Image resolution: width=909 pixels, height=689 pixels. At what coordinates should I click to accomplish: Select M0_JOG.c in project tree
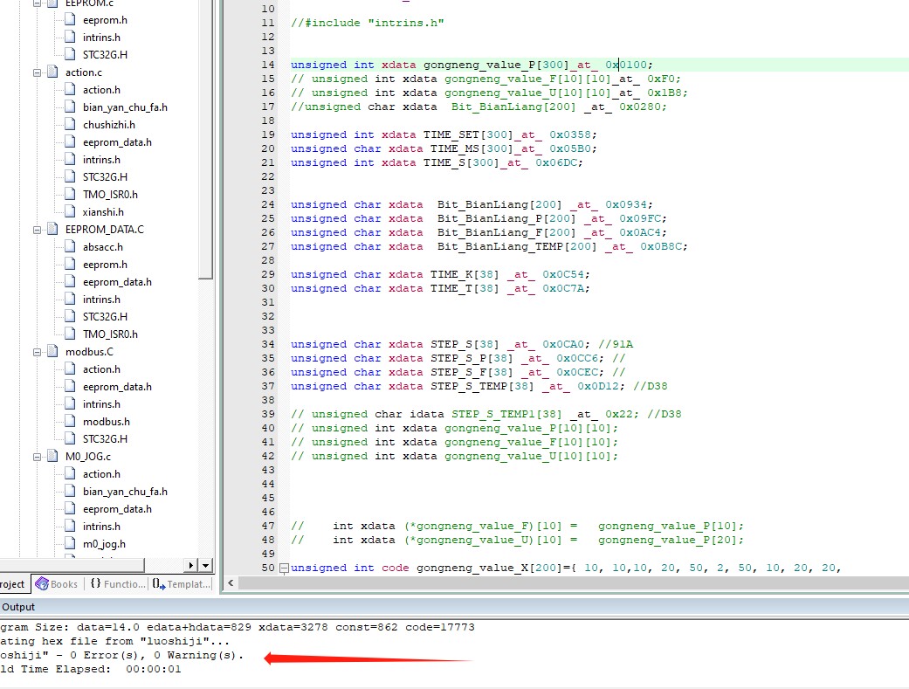[87, 457]
